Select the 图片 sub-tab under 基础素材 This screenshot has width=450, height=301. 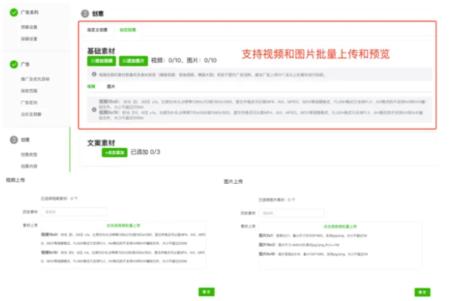click(x=111, y=86)
